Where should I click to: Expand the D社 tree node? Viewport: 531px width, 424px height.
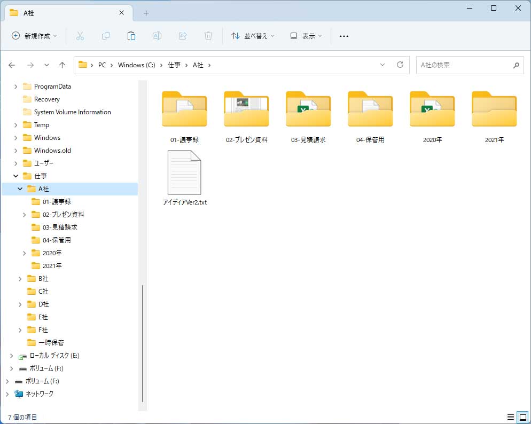click(x=20, y=304)
